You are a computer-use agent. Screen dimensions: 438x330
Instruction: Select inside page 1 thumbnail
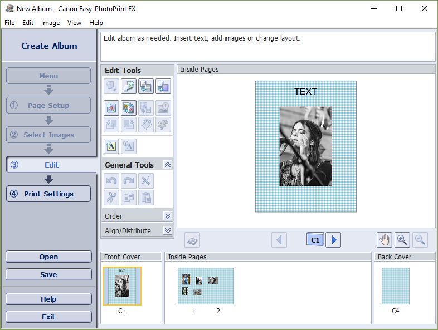click(192, 286)
